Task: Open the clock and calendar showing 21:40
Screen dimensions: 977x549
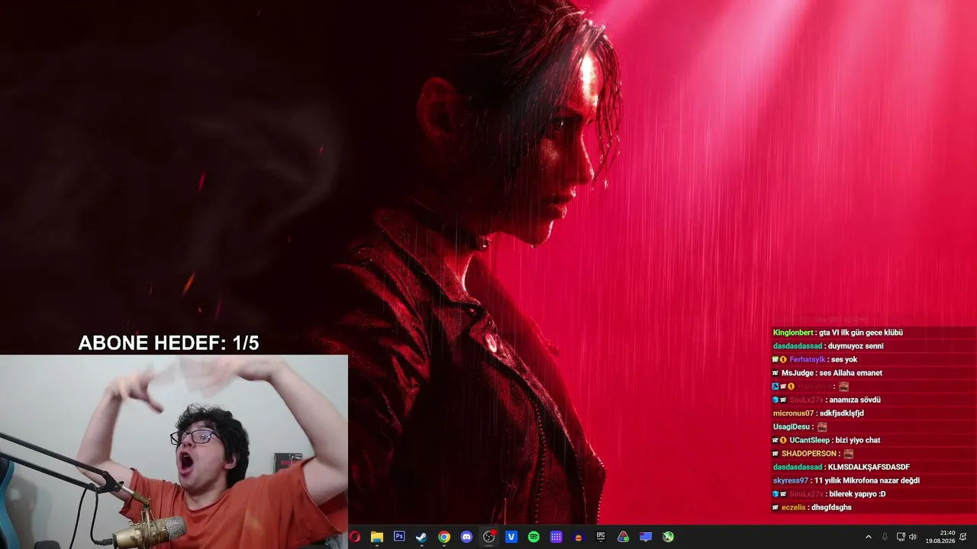Action: coord(940,537)
